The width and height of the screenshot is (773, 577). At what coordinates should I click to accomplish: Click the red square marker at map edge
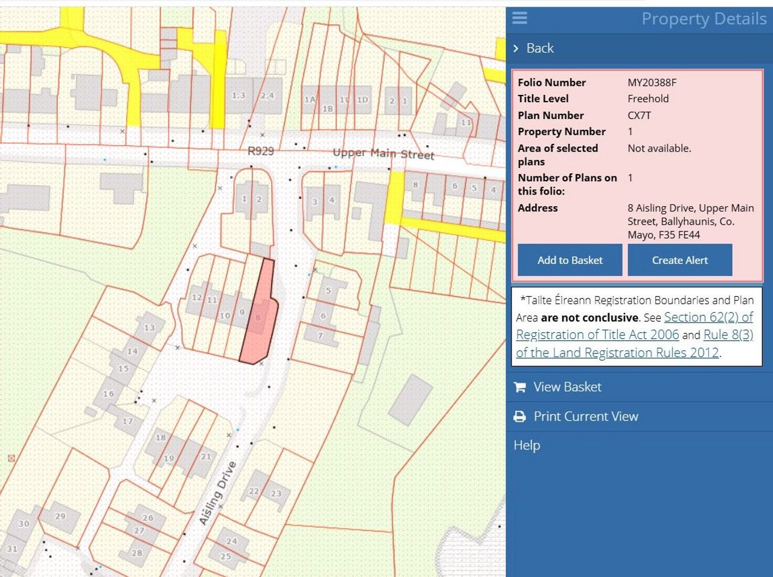tap(11, 458)
